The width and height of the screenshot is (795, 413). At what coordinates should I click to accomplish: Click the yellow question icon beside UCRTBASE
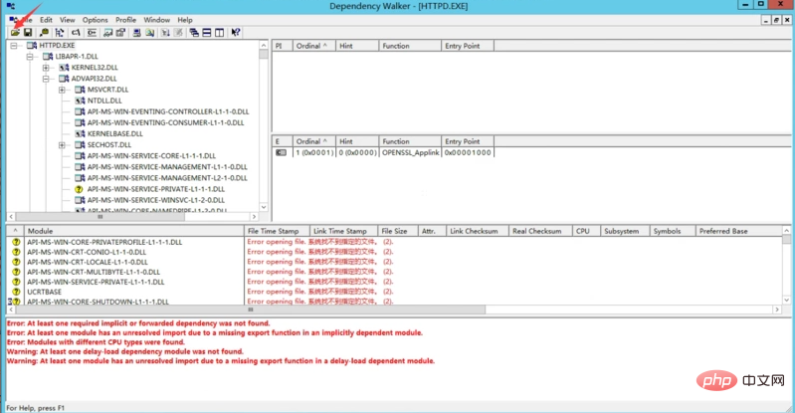coord(16,292)
